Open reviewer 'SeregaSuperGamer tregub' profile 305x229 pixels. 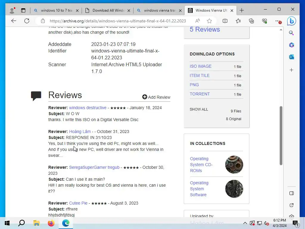pyautogui.click(x=94, y=167)
